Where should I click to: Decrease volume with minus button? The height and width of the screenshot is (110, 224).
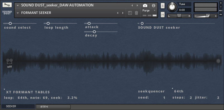[x=196, y=16]
